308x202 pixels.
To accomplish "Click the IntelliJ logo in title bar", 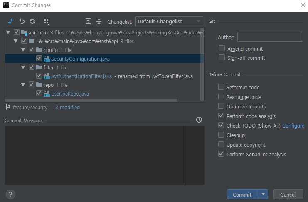I will pos(6,5).
